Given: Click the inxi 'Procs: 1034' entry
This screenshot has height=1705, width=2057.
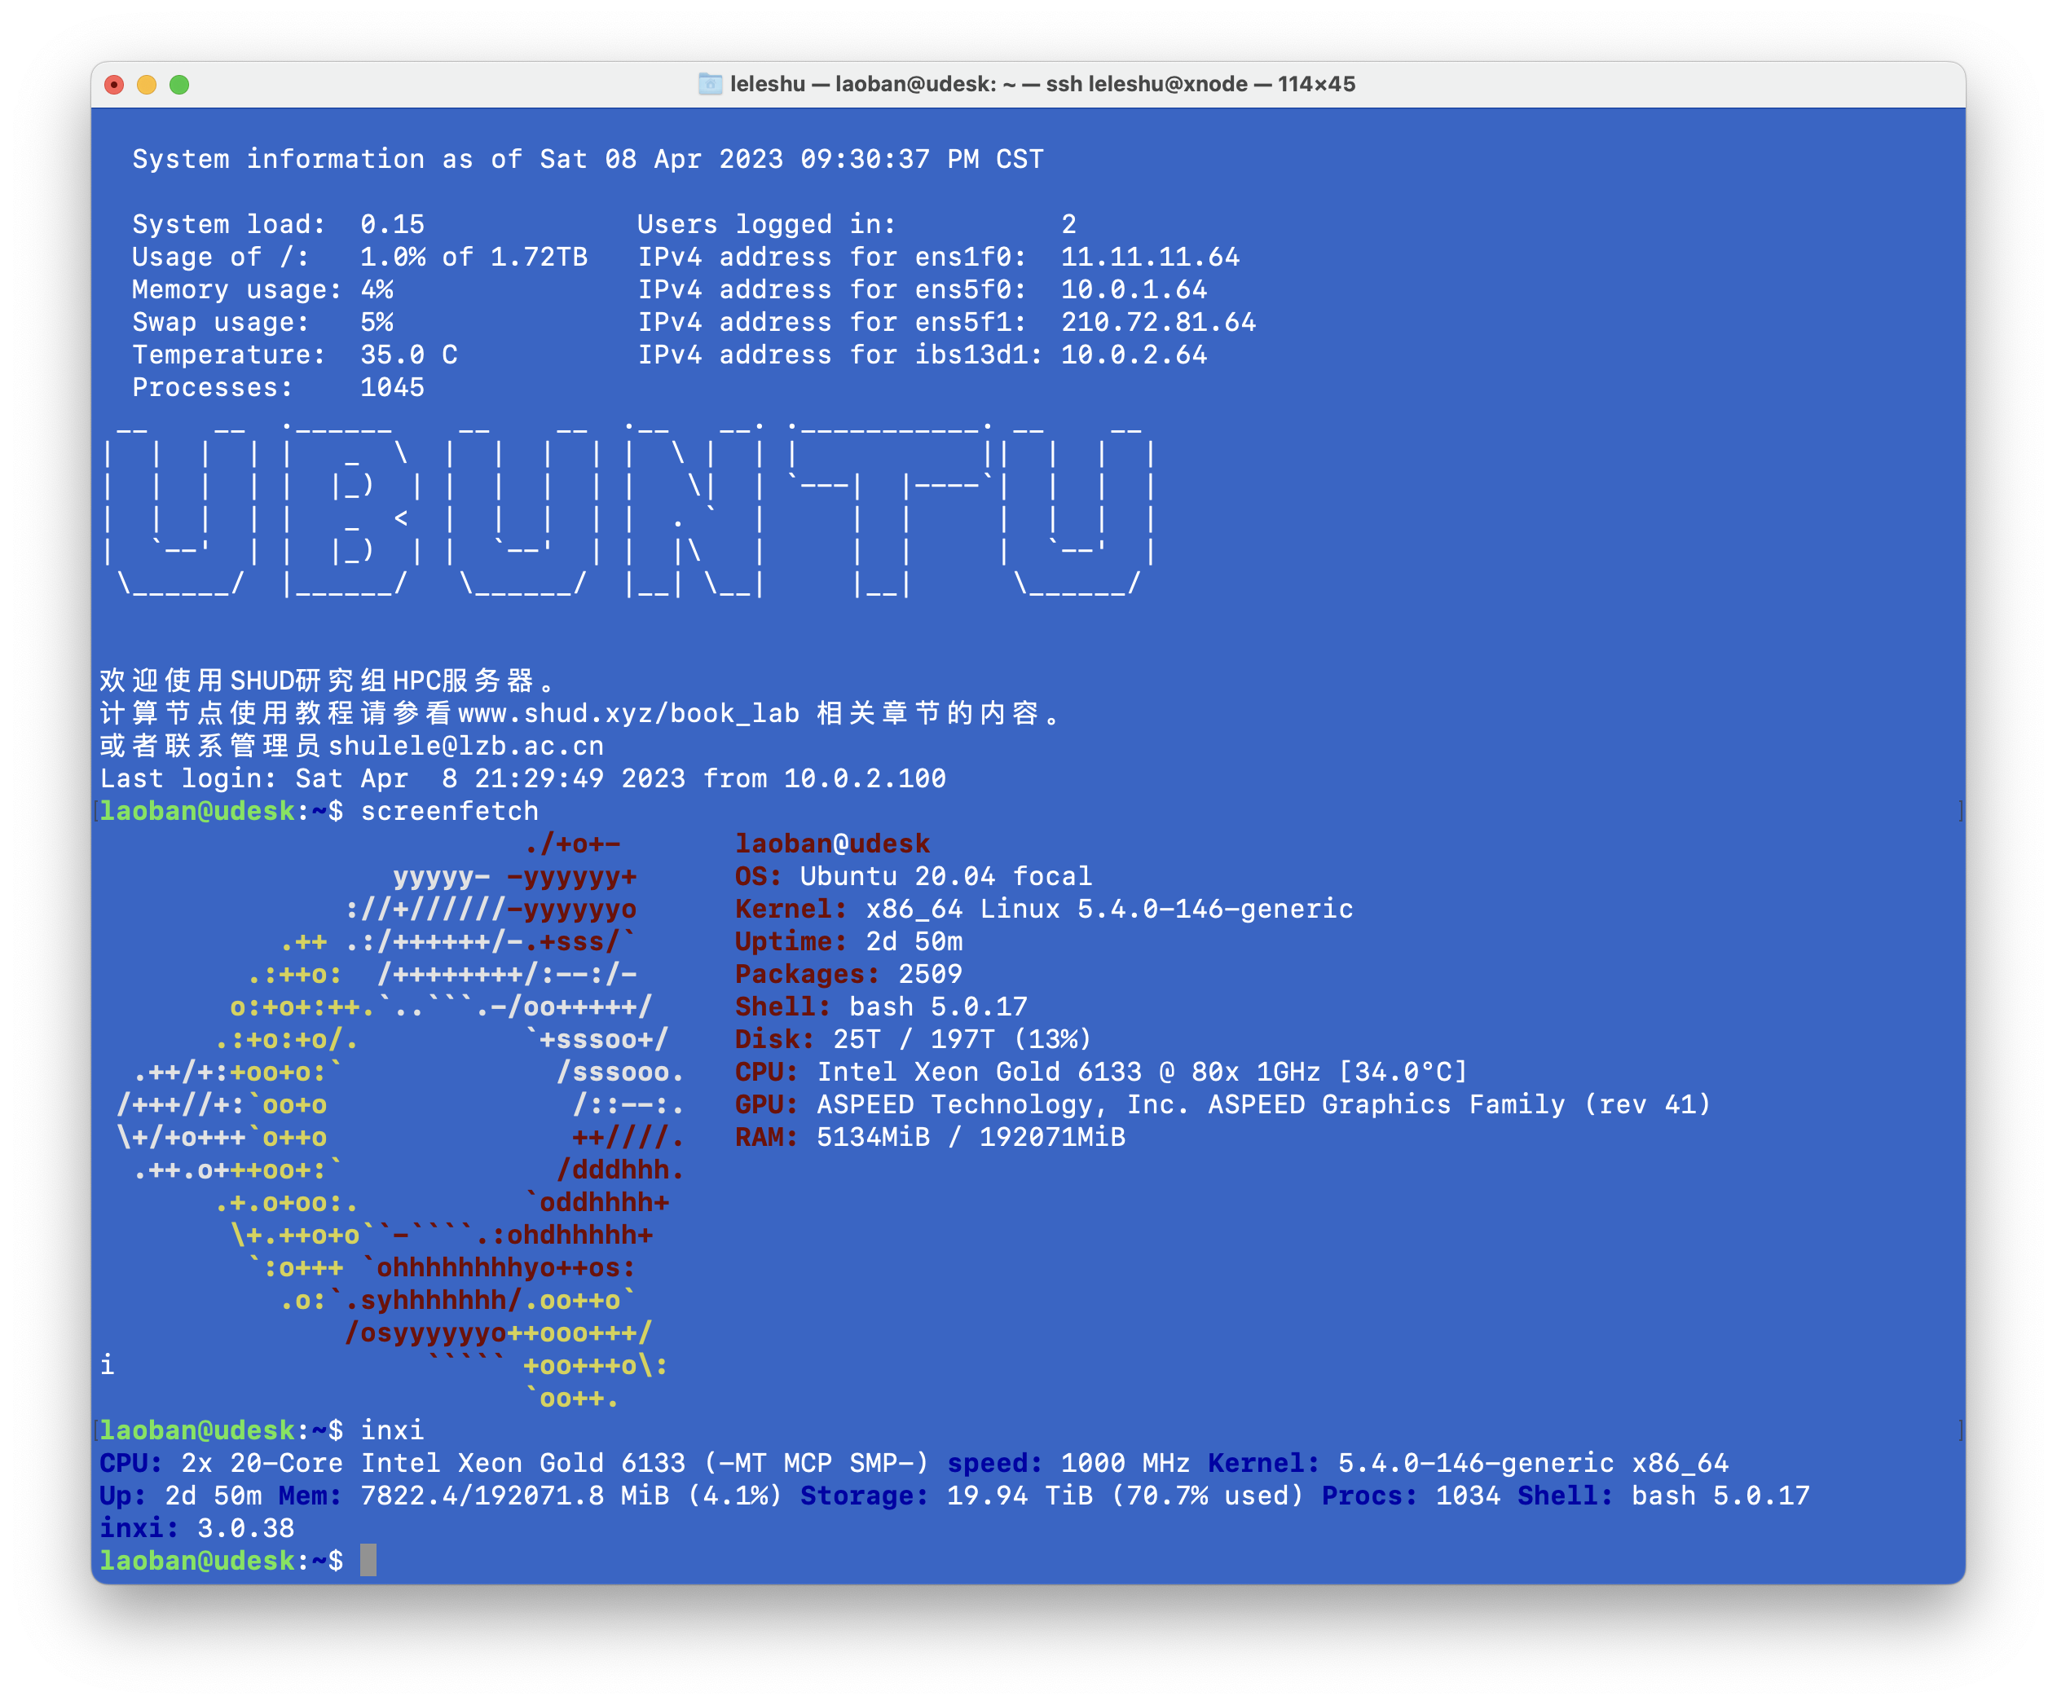Looking at the screenshot, I should [1412, 1496].
